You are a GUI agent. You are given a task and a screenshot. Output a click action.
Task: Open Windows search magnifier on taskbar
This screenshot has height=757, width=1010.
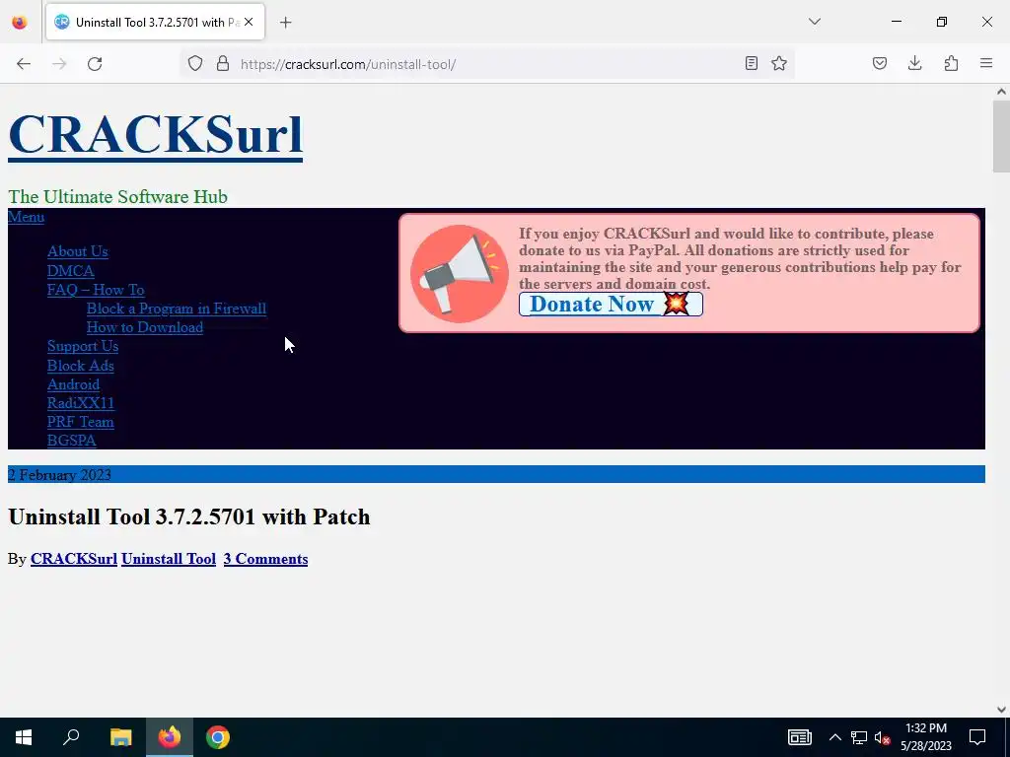71,737
